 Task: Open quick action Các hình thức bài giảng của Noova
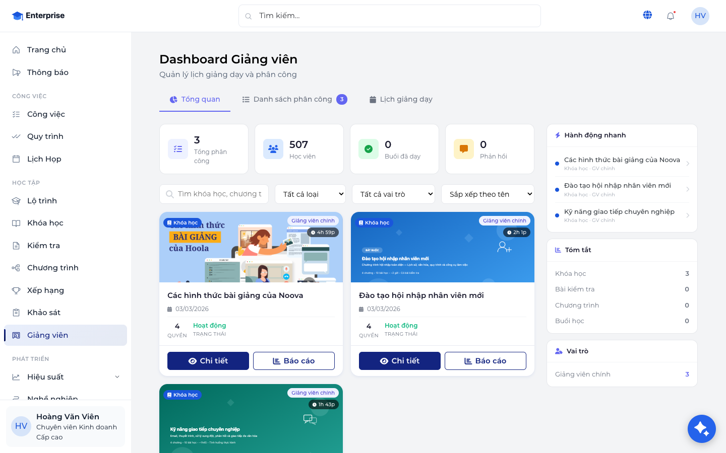click(622, 164)
